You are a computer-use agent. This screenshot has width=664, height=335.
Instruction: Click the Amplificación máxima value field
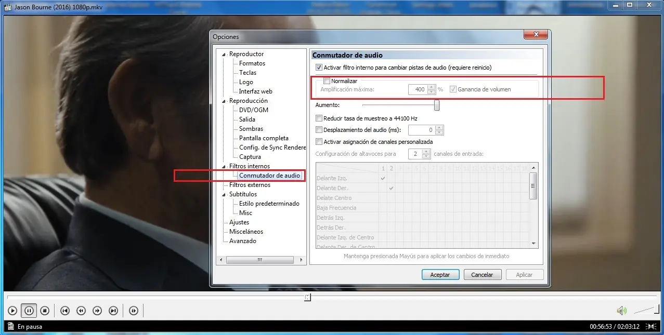418,89
